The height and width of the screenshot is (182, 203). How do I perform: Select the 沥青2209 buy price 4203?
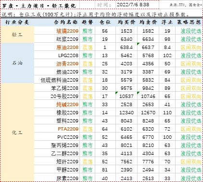[x=127, y=63]
